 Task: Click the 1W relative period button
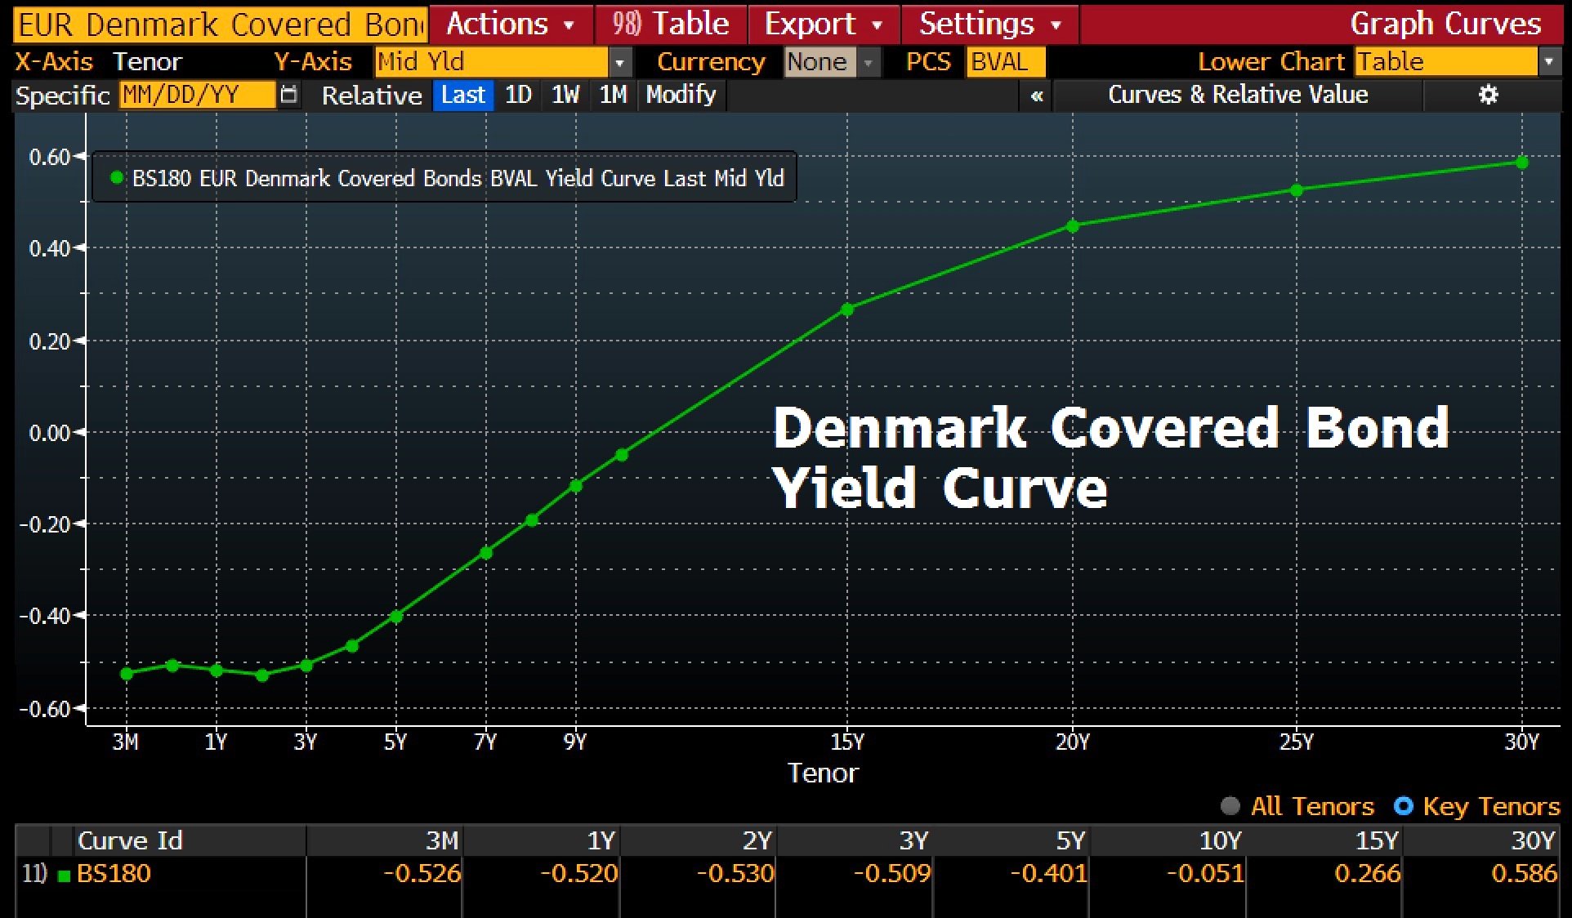point(565,95)
